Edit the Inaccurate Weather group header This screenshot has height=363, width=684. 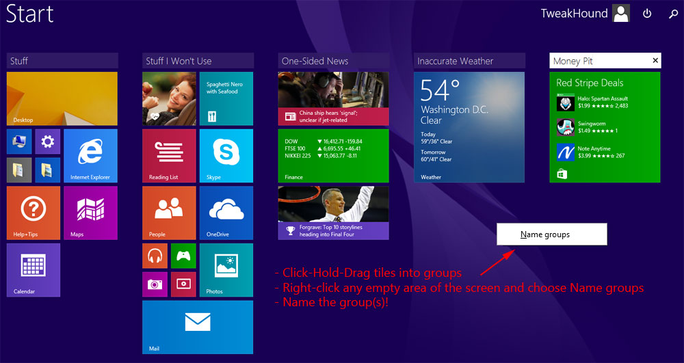point(470,61)
